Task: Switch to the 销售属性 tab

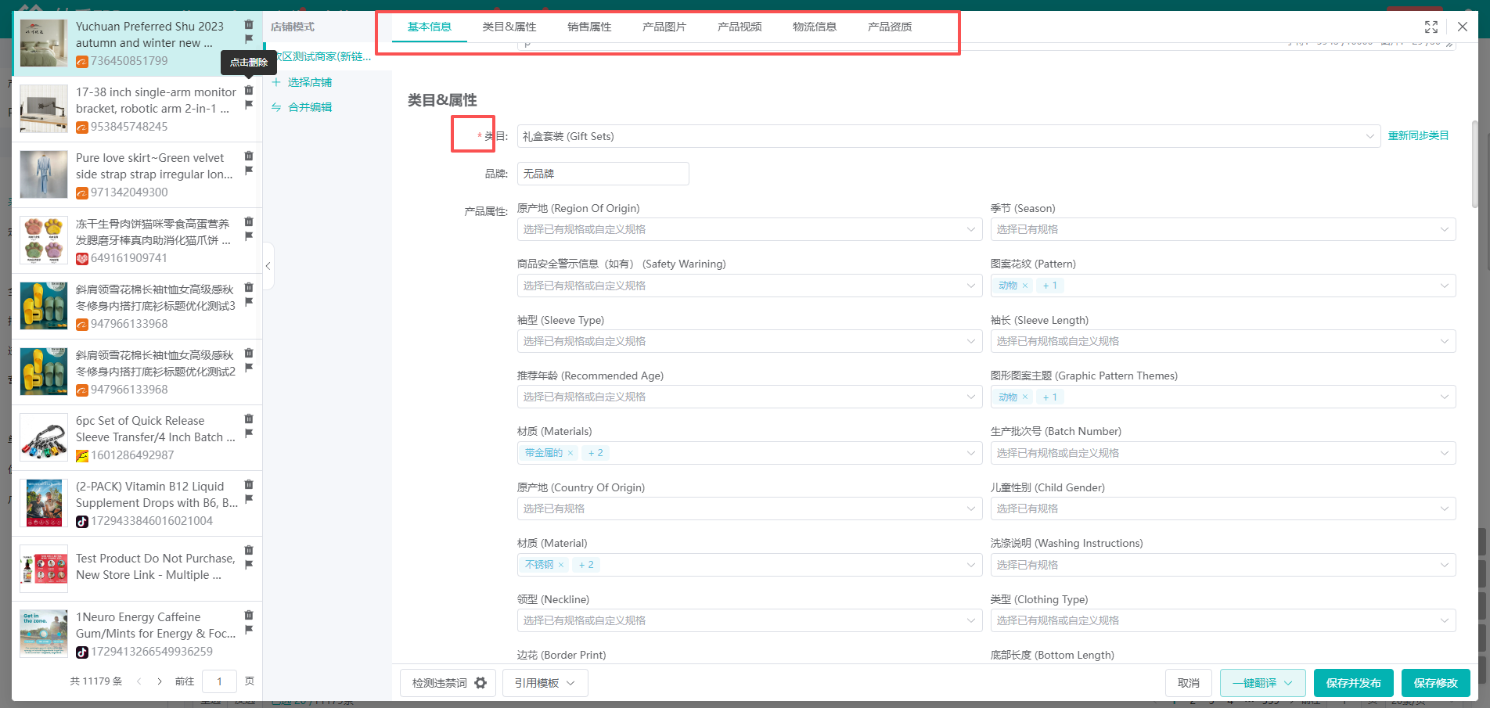Action: 589,27
